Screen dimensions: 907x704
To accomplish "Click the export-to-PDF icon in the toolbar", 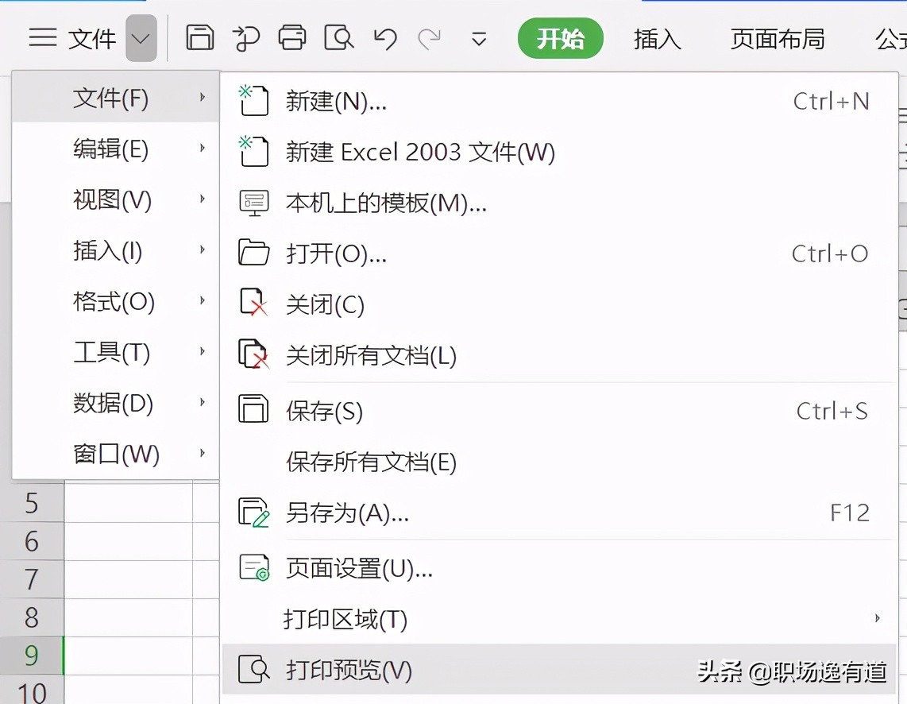I will tap(246, 38).
